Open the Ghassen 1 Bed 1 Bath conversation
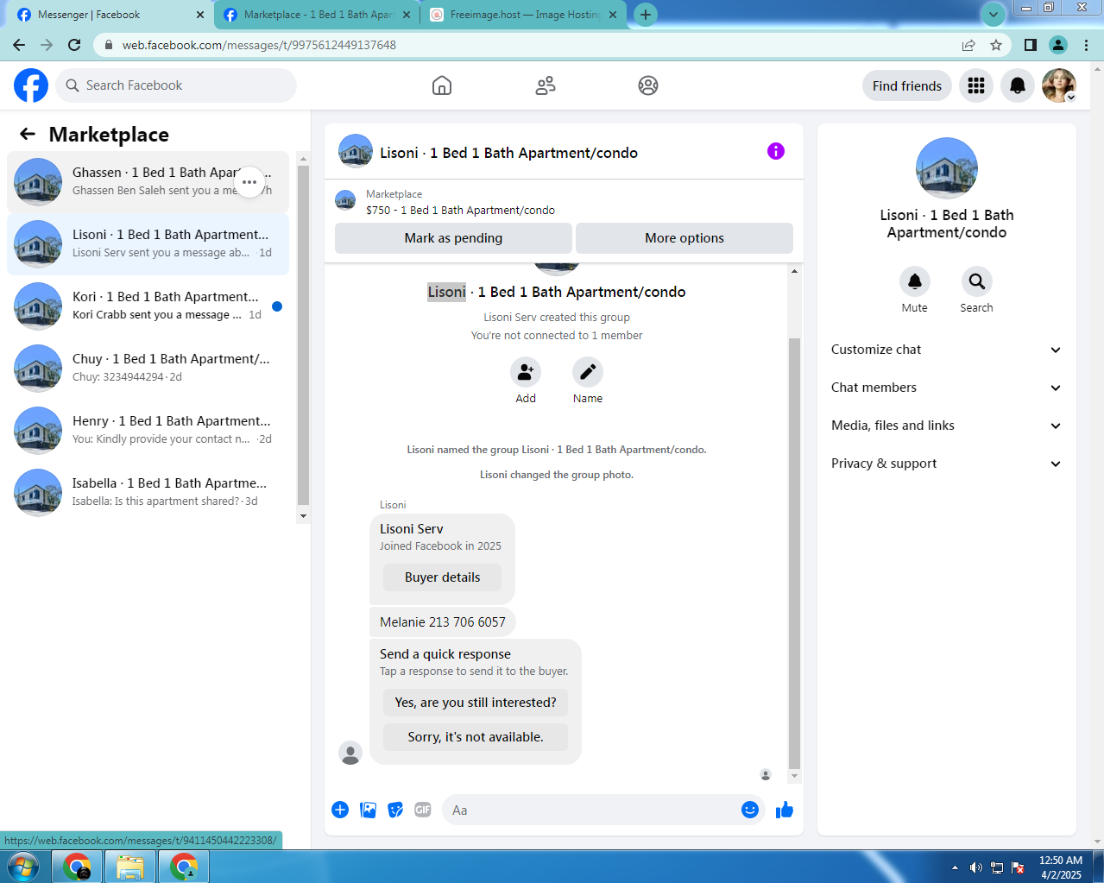This screenshot has height=883, width=1104. coord(148,182)
